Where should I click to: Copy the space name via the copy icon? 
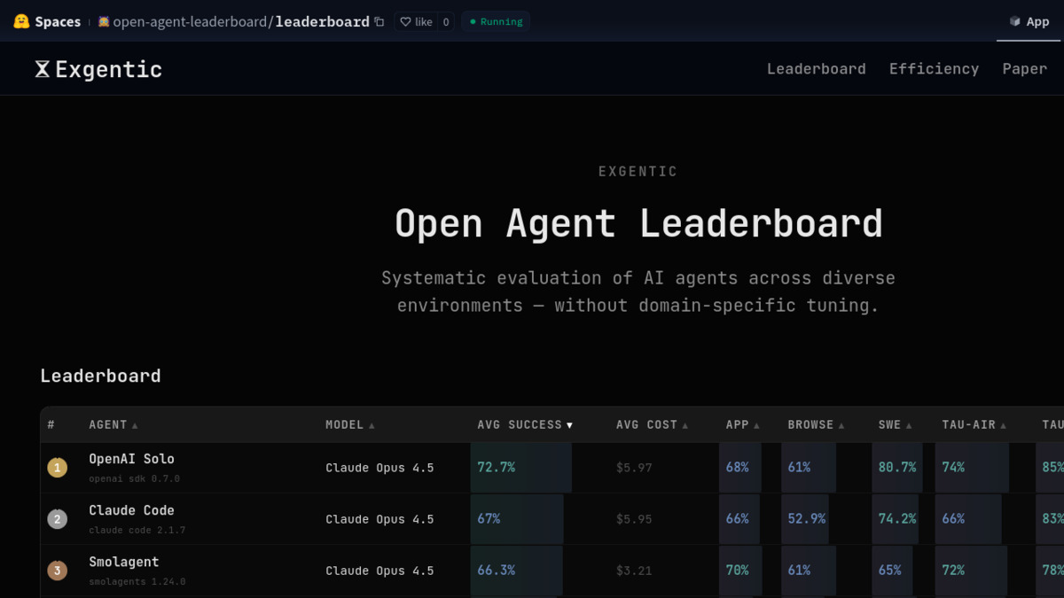379,21
